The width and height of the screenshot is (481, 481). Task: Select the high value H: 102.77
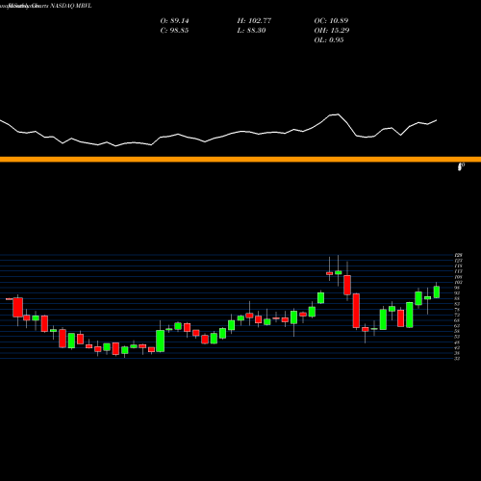tap(254, 21)
